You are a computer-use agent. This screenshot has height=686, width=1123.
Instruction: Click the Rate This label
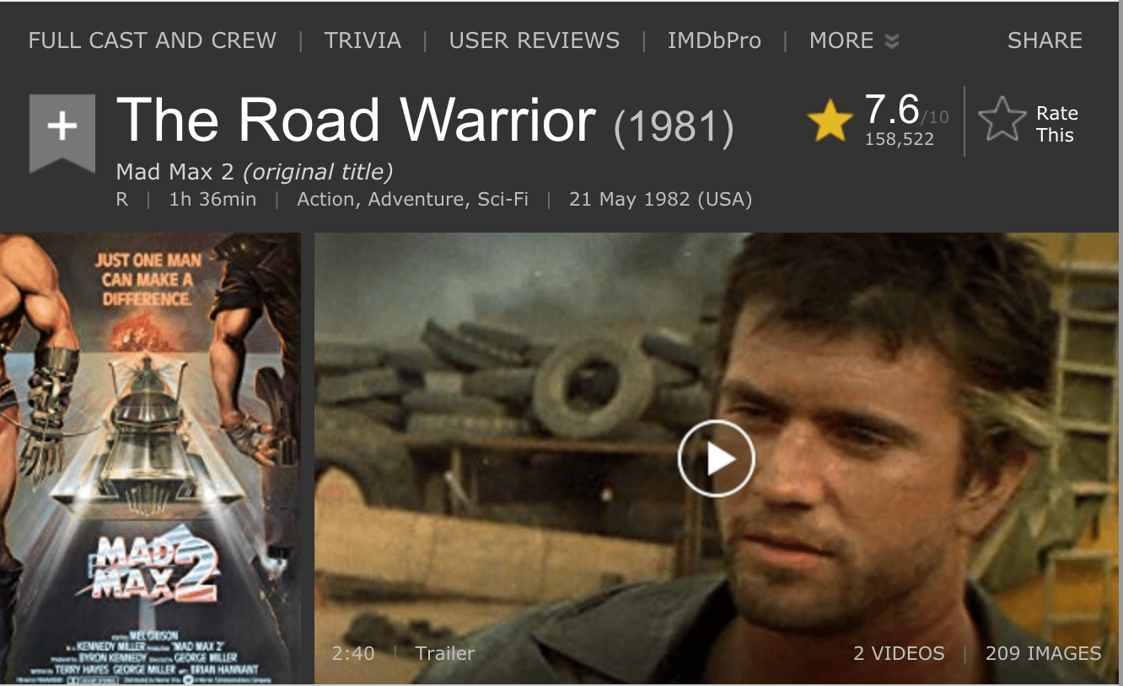(1056, 124)
